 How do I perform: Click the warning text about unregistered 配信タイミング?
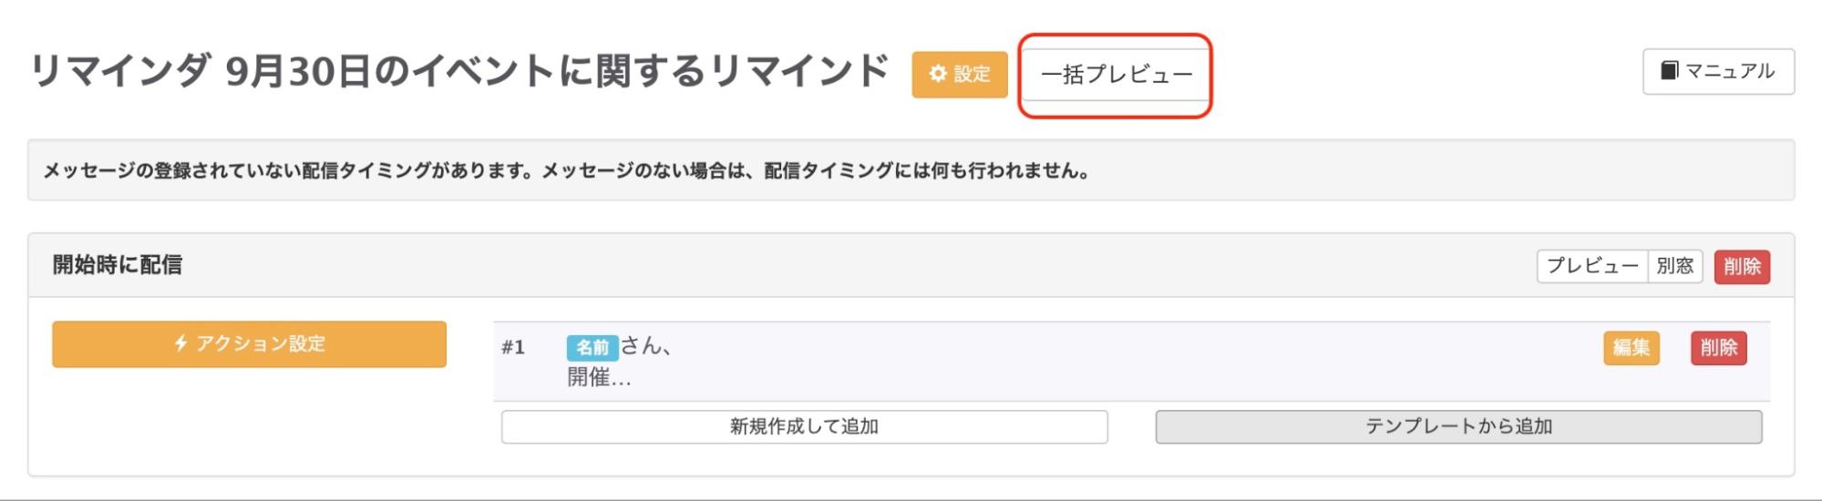click(566, 170)
